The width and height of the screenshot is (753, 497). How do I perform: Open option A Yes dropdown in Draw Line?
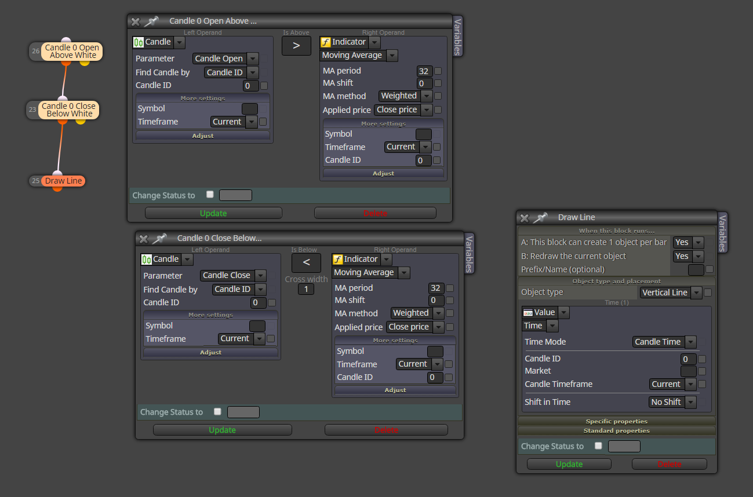(688, 242)
